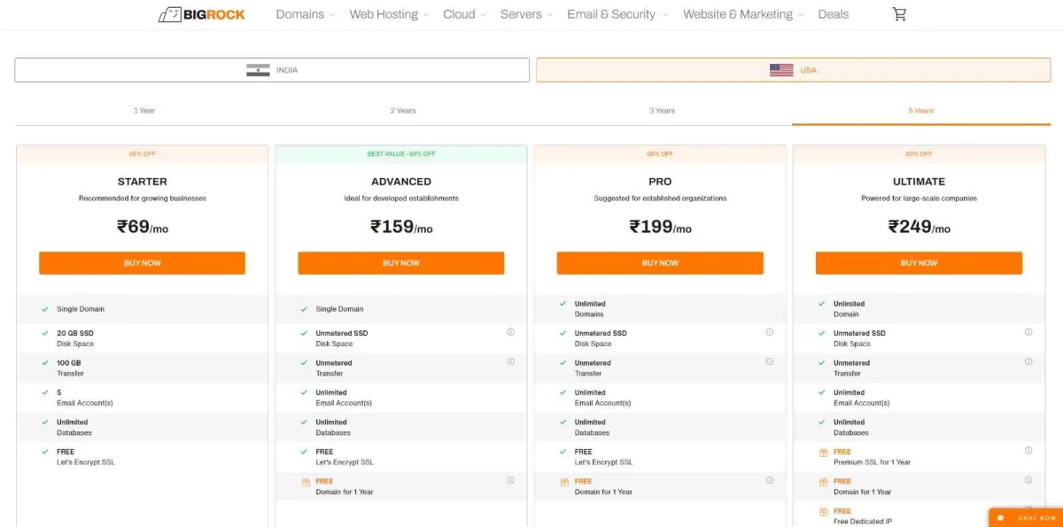This screenshot has width=1063, height=527.
Task: Click gift icon beside Ultimate Premium SSL
Action: [x=824, y=453]
